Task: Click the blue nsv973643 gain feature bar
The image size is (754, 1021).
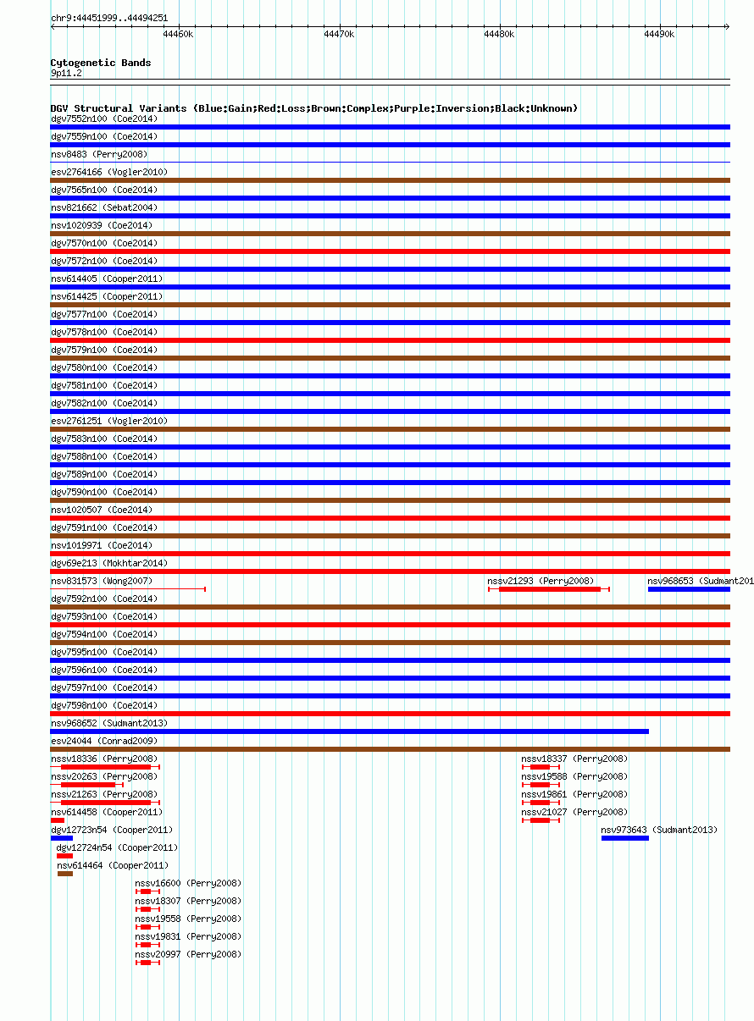Action: pyautogui.click(x=625, y=838)
